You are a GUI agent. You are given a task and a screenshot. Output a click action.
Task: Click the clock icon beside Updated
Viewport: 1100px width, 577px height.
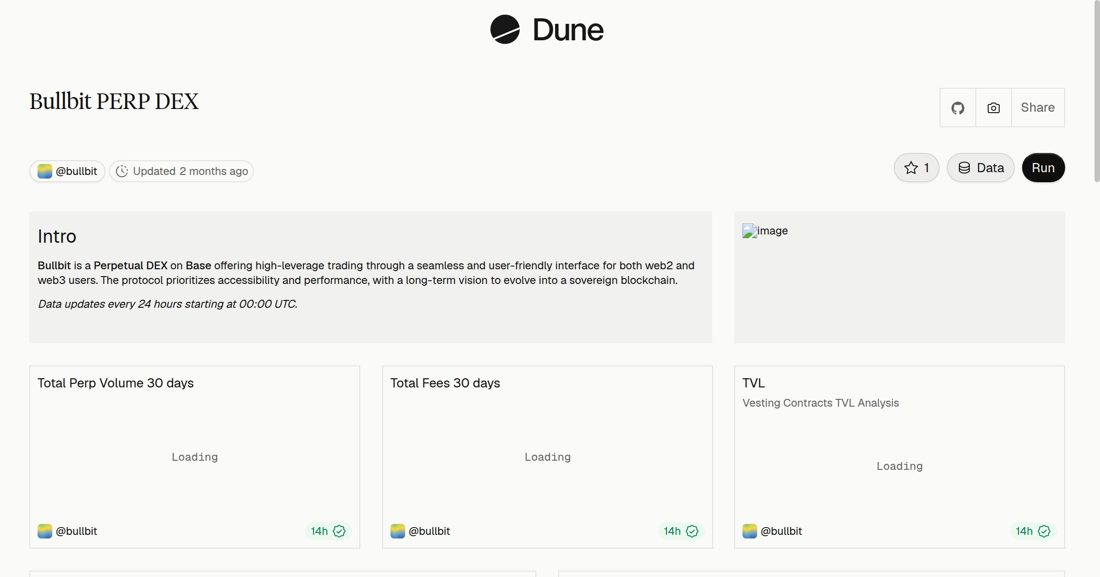click(x=122, y=171)
